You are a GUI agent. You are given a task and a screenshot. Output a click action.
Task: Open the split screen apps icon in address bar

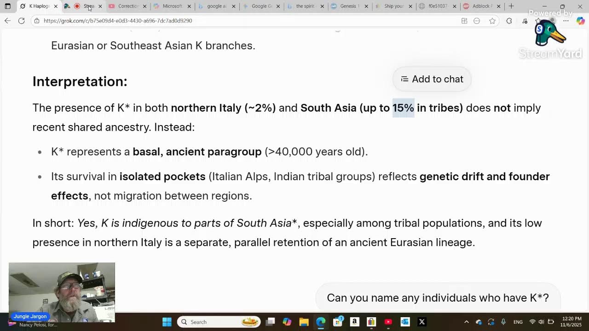pyautogui.click(x=464, y=21)
